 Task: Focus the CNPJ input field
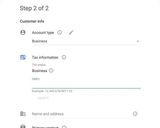86,85
